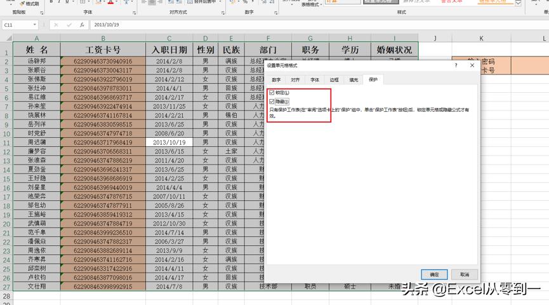549x305 pixels.
Task: Click the cancel entry X in formula bar
Action: 56,25
